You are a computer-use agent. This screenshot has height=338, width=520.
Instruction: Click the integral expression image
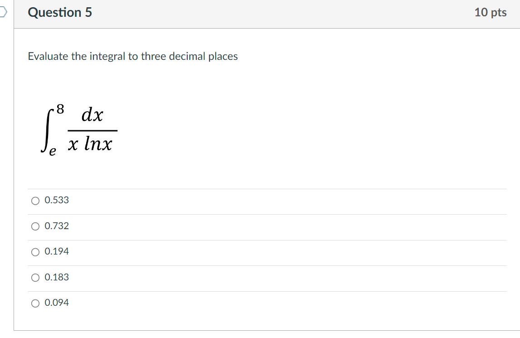pos(79,129)
